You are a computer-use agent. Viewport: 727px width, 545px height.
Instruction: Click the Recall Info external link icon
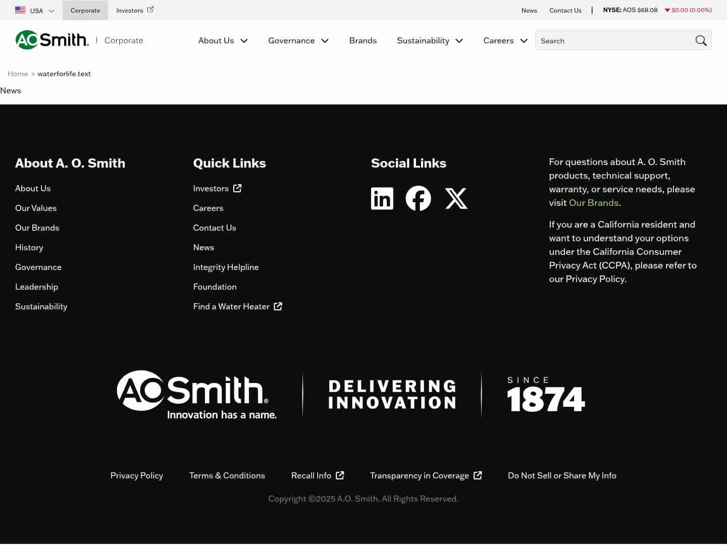(x=339, y=475)
